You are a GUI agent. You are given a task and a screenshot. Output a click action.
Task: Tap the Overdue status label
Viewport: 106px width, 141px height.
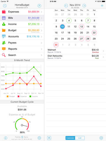pyautogui.click(x=95, y=52)
